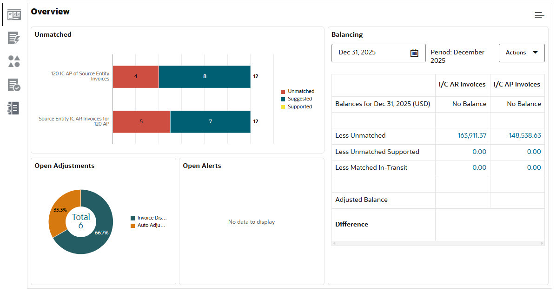Open the calendar date picker icon

414,53
